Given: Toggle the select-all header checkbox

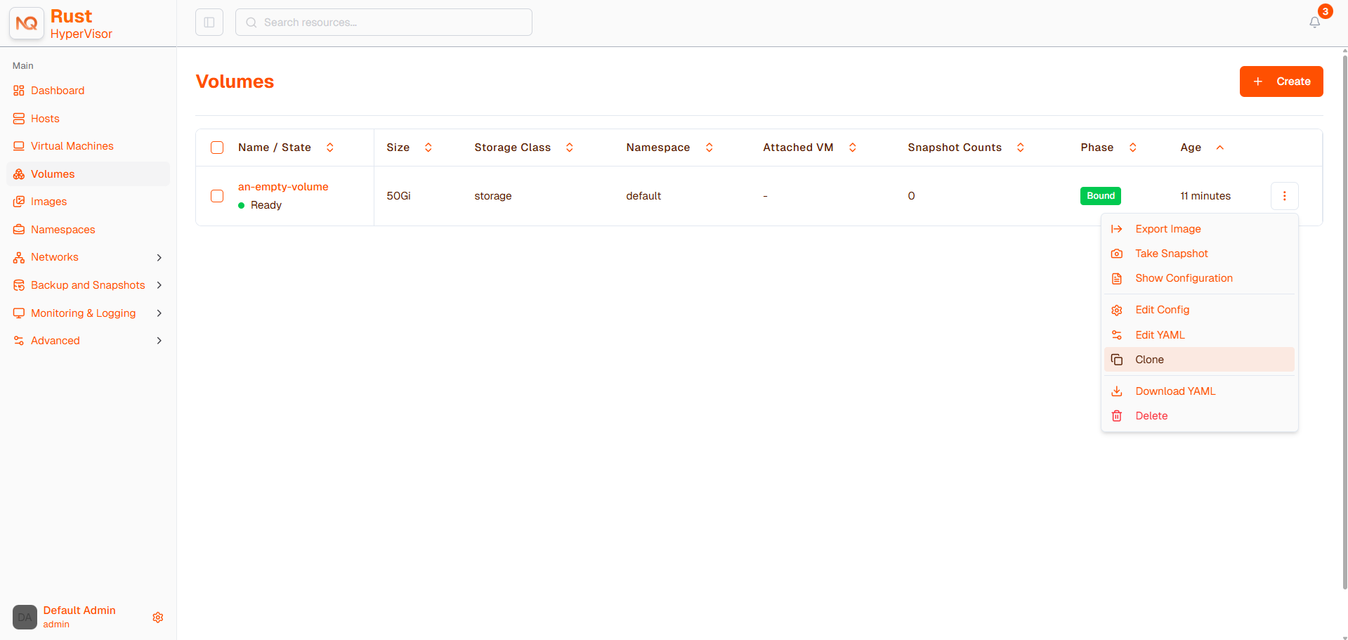Looking at the screenshot, I should click(x=217, y=148).
